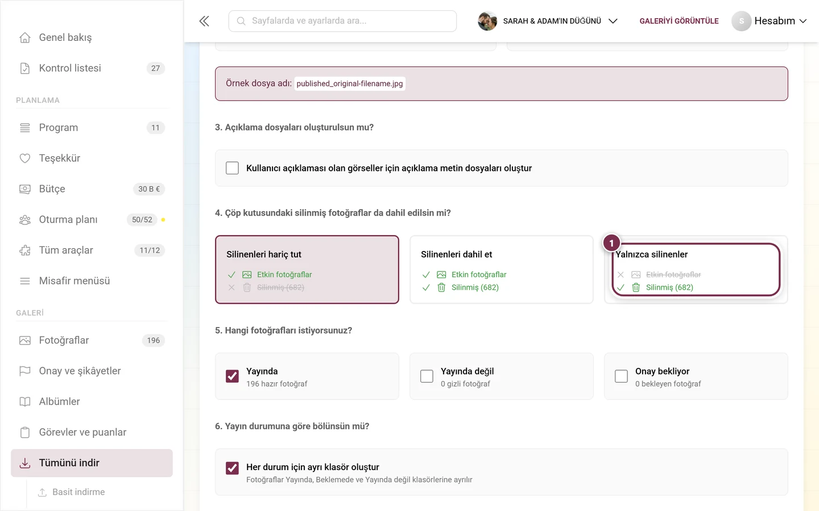Click the Misafir menüsü hamburger icon
Viewport: 819px width, 511px height.
pos(25,281)
